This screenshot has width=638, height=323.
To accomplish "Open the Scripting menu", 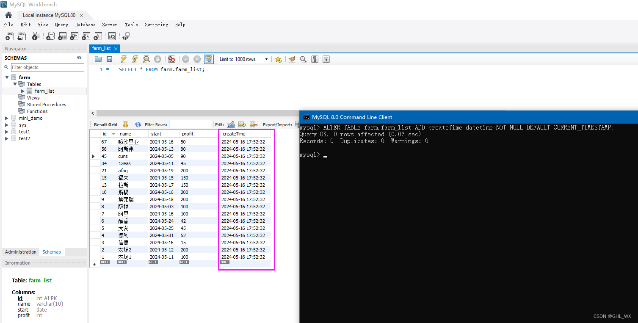I will (156, 25).
